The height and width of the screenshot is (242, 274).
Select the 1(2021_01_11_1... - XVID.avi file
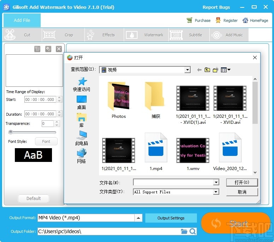[x=230, y=105]
